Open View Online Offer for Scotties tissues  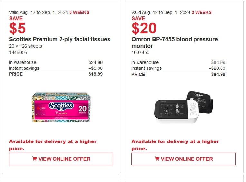click(x=61, y=159)
